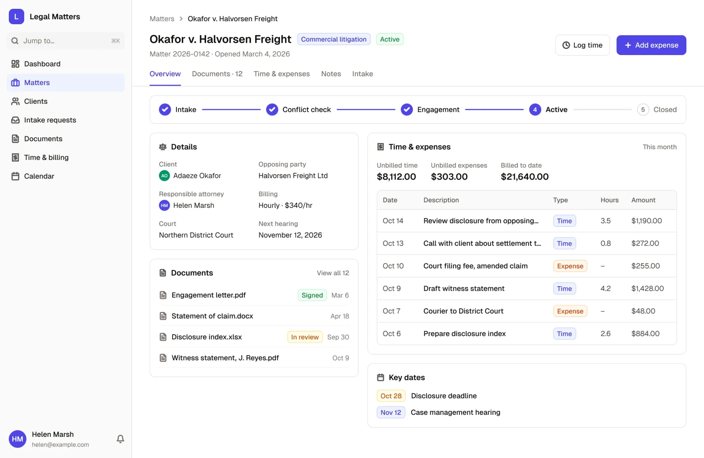This screenshot has width=704, height=458.
Task: Click file icon for Statement of claim.docx
Action: [163, 316]
